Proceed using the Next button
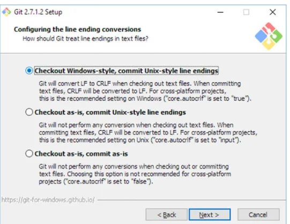Viewport: 290px width, 224px height. (x=210, y=215)
